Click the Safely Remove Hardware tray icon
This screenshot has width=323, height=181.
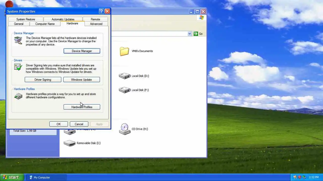(304, 177)
